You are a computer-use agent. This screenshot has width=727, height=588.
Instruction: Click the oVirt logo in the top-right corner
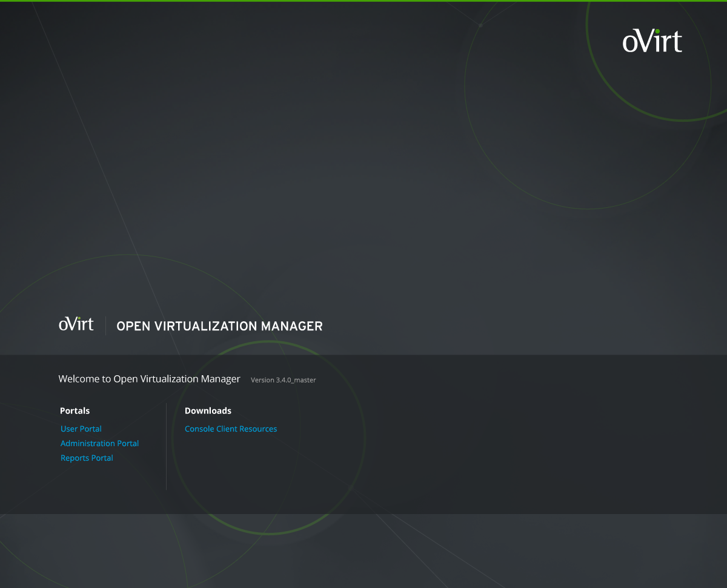click(652, 41)
